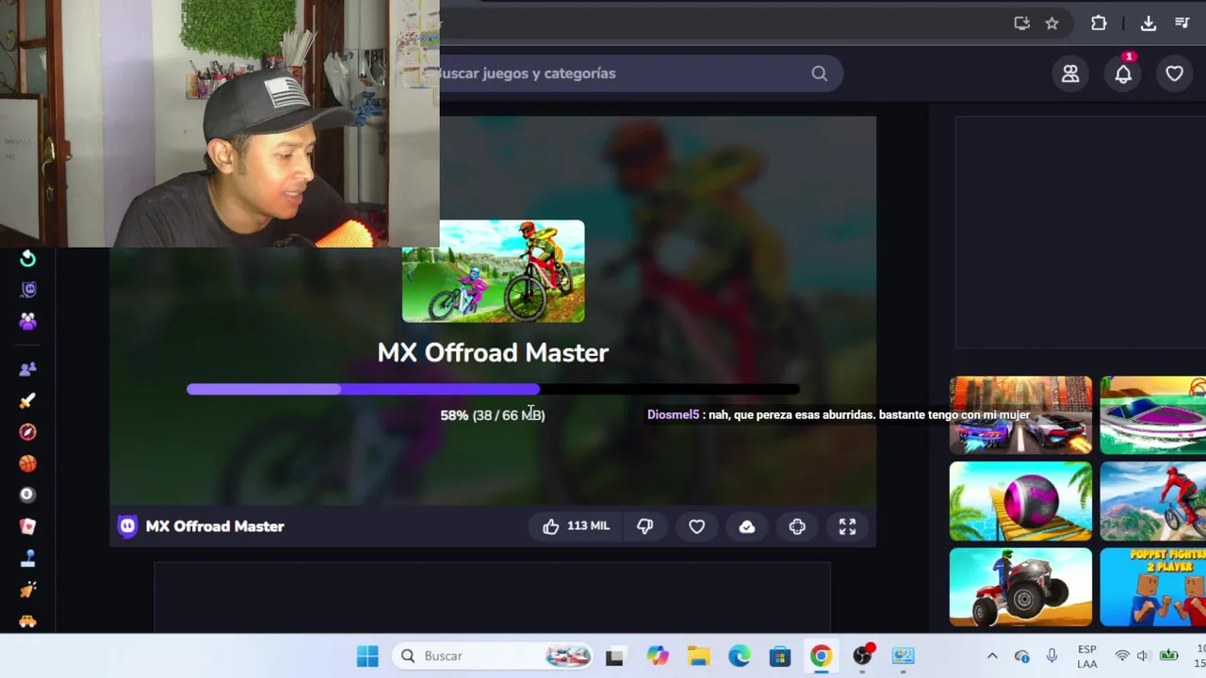Select the playing cards category icon
Viewport: 1206px width, 678px height.
27,526
